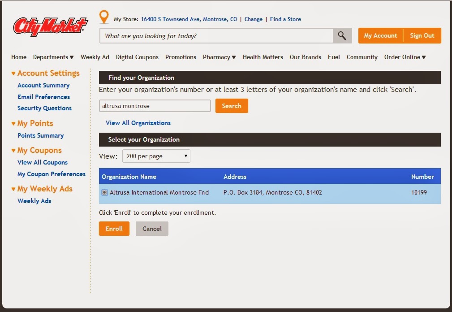The width and height of the screenshot is (452, 312).
Task: Click the Address column header
Action: pyautogui.click(x=235, y=177)
